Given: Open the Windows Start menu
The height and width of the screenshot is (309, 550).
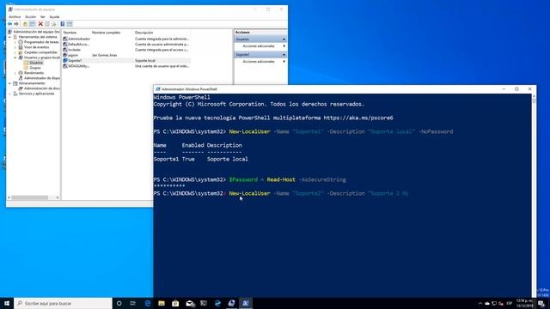Looking at the screenshot, I should 7,303.
